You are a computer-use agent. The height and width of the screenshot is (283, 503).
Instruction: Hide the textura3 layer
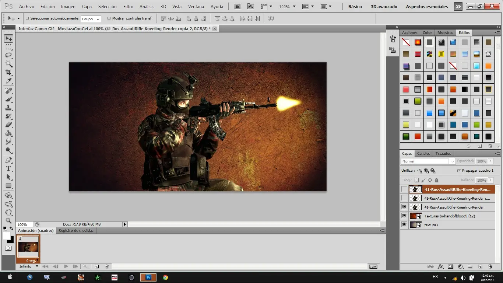[x=404, y=225]
